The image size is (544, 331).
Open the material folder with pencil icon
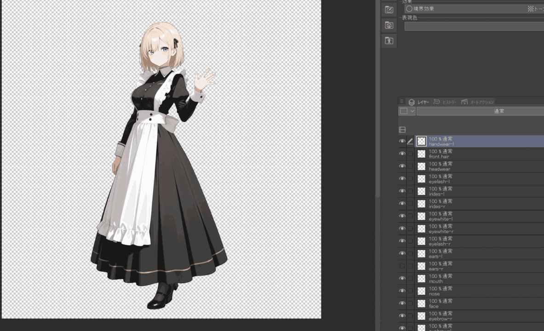click(389, 10)
